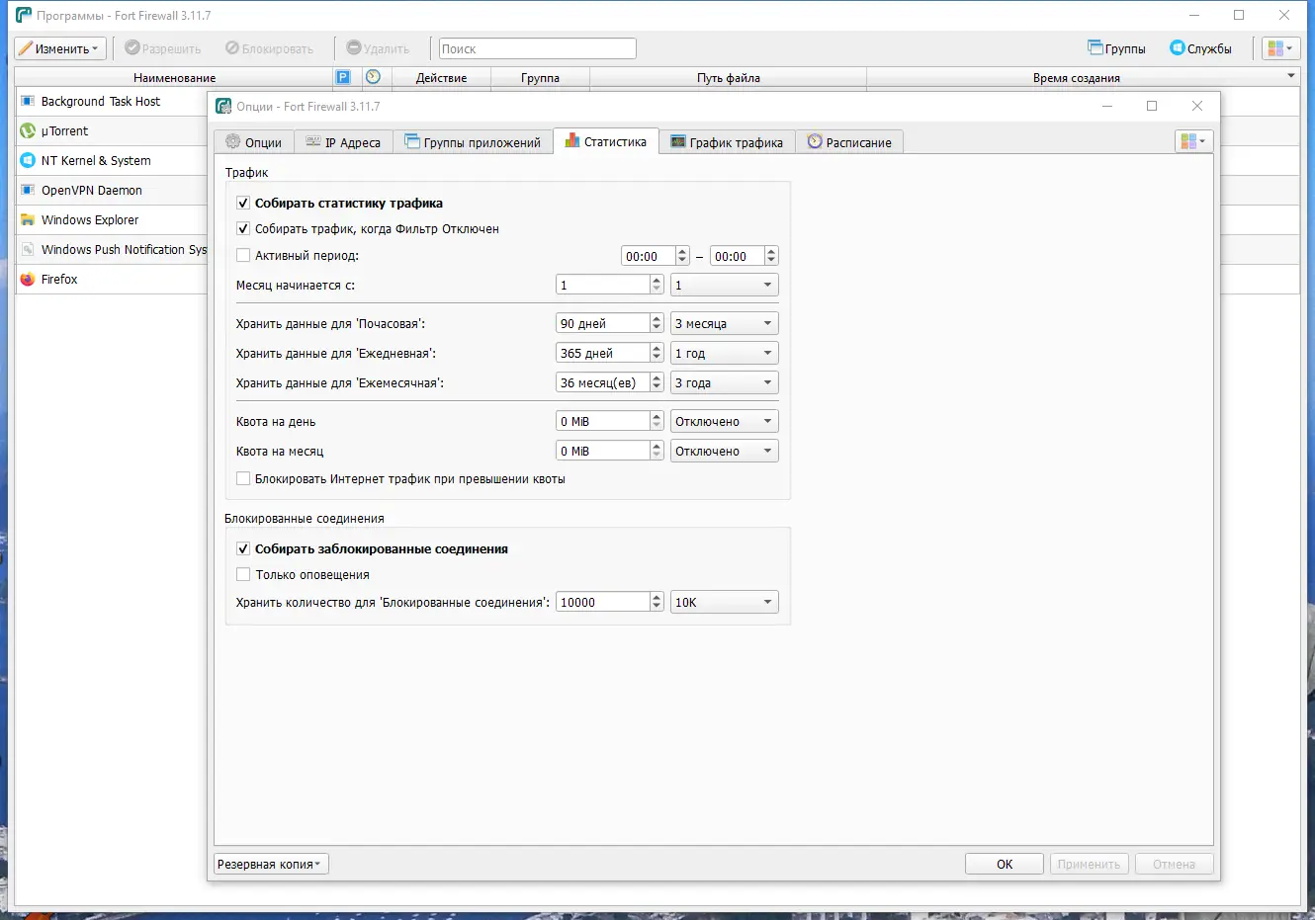Click the 'Поиск' search field
Image resolution: width=1315 pixels, height=920 pixels.
pyautogui.click(x=537, y=48)
